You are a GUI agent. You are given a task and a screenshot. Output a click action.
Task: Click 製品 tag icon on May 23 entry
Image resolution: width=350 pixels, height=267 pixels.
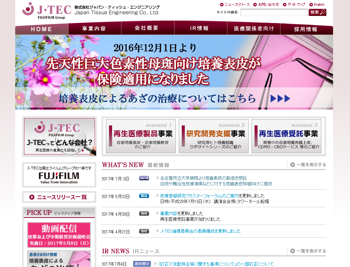(x=144, y=196)
